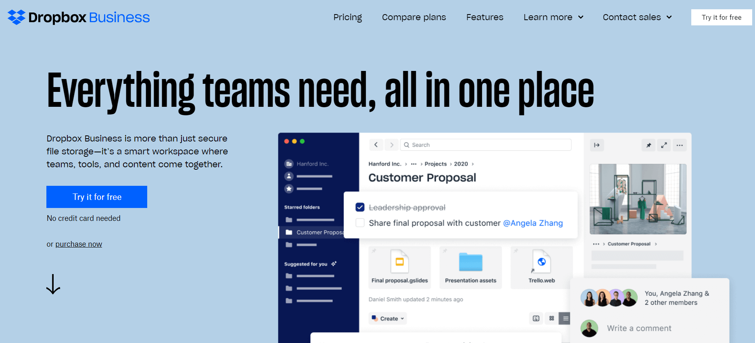Viewport: 755px width, 343px height.
Task: Uncheck the Leadership approval checkbox
Action: pos(360,207)
